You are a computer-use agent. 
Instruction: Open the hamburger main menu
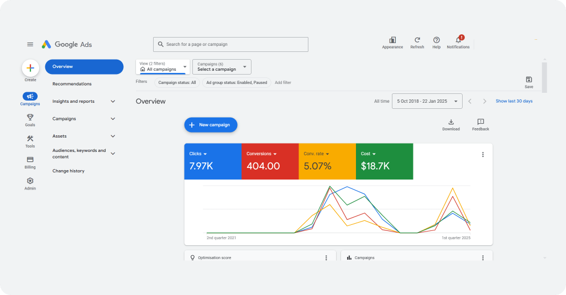(30, 44)
